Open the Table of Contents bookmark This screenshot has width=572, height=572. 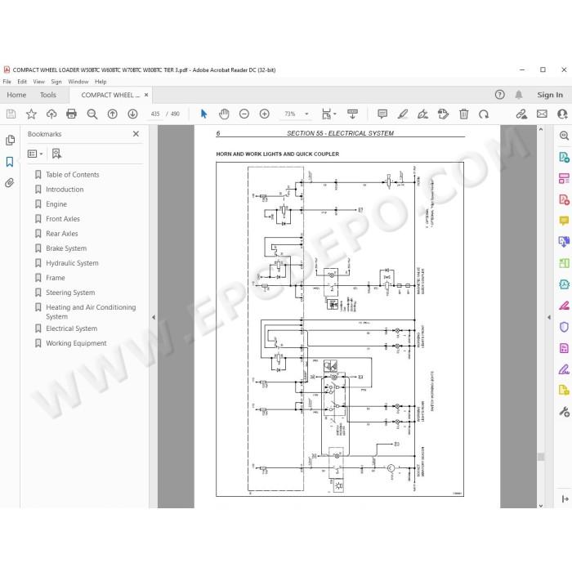point(72,175)
